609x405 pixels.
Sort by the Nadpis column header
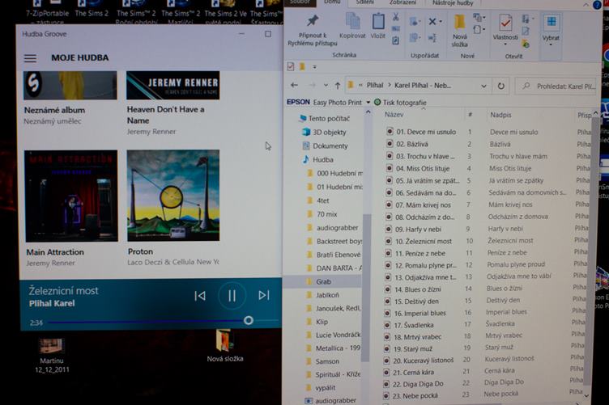pyautogui.click(x=500, y=115)
